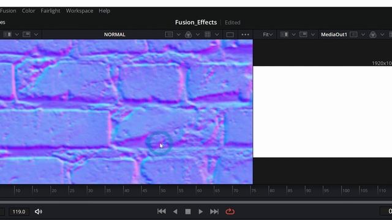Toggle SubView icon in NORMAL viewer
This screenshot has width=392, height=220.
tap(26, 34)
